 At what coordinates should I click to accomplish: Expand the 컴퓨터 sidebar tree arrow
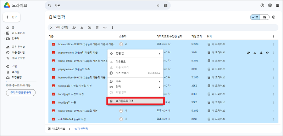[x=5, y=39]
